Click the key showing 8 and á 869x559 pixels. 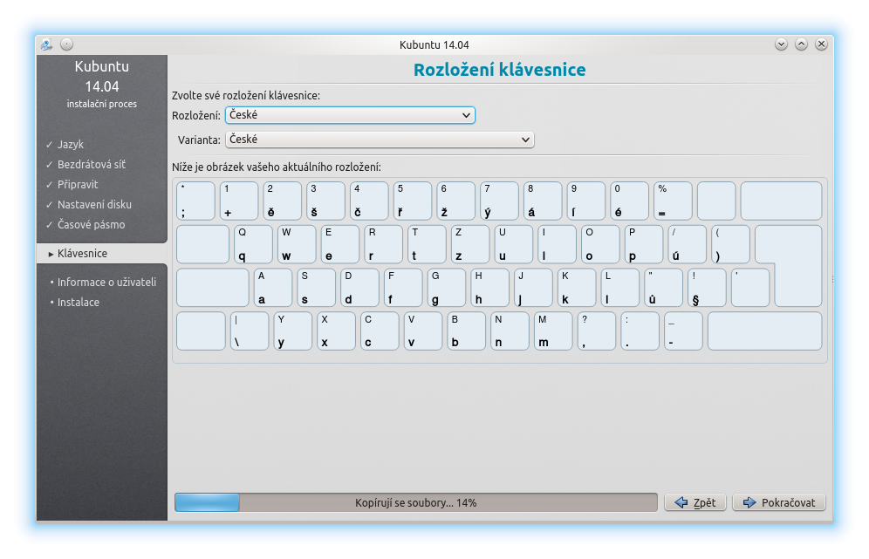tap(543, 201)
